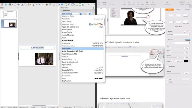Click the Print icon in Impress toolbar
192x108 pixels.
(x=19, y=4)
